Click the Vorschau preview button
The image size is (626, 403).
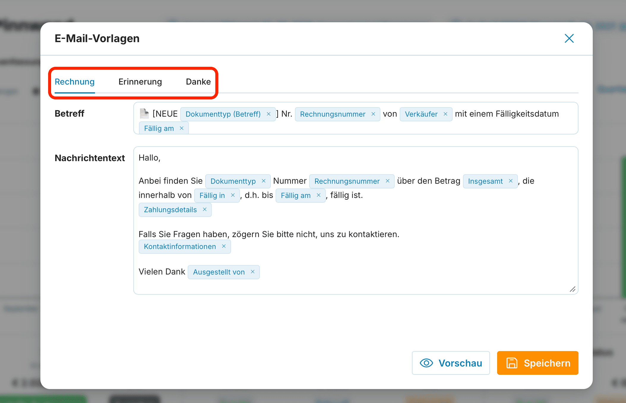[451, 363]
